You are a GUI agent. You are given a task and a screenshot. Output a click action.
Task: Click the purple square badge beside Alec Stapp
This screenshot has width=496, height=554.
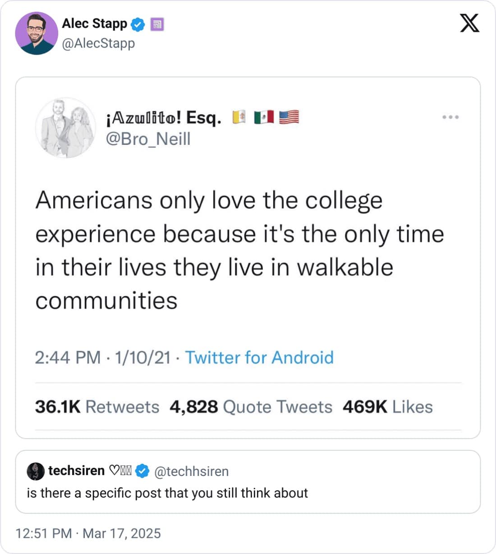[156, 25]
